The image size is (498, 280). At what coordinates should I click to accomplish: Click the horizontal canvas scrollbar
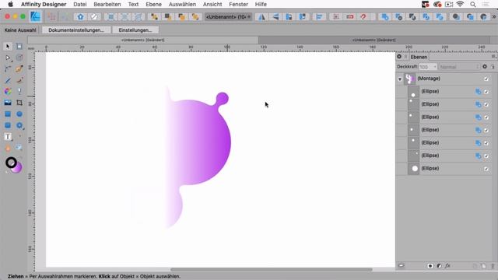(272, 270)
